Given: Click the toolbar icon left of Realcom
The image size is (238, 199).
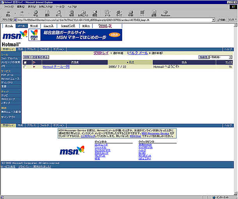Looking at the screenshot, I should pyautogui.click(x=154, y=13).
